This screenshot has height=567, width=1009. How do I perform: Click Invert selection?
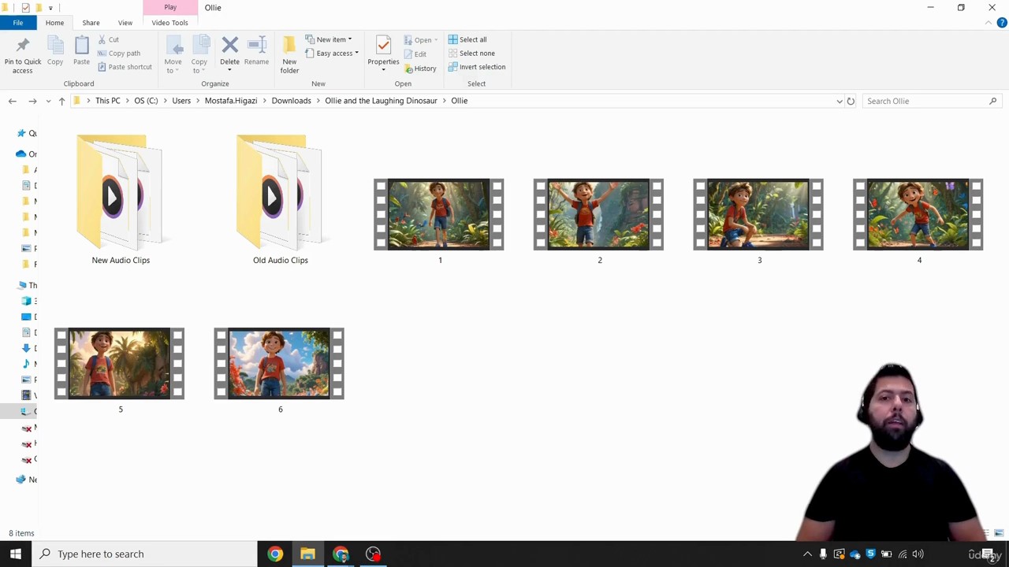[x=477, y=67]
